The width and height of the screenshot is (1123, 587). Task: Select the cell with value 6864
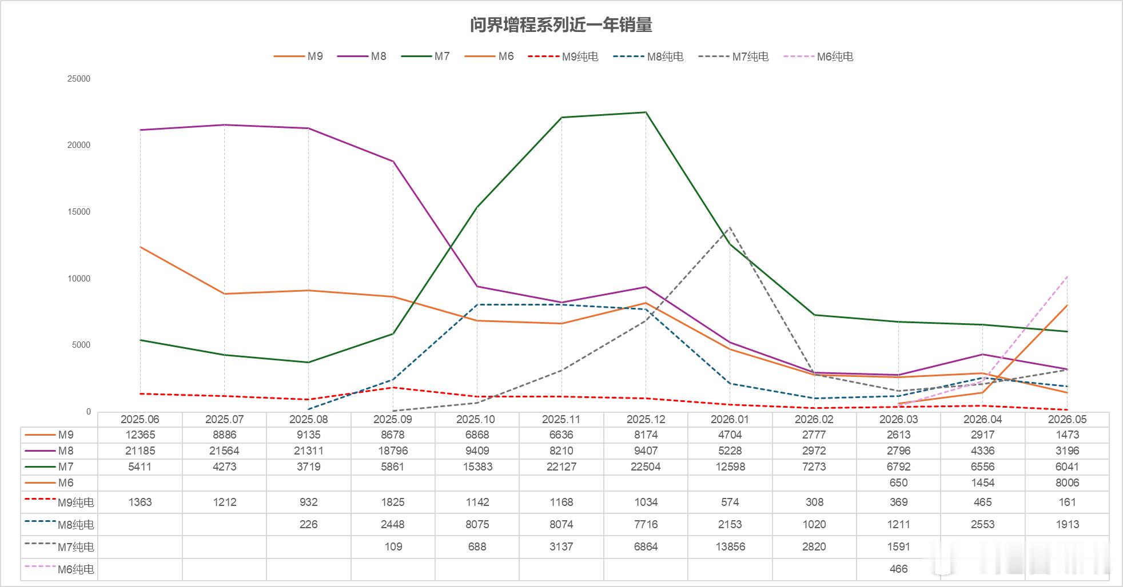(646, 546)
